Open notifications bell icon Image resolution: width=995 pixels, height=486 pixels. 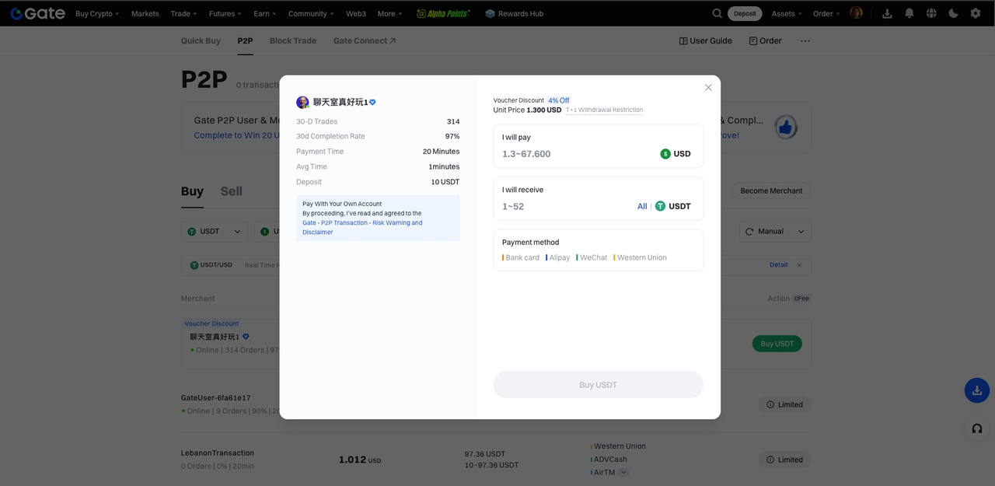(x=909, y=13)
